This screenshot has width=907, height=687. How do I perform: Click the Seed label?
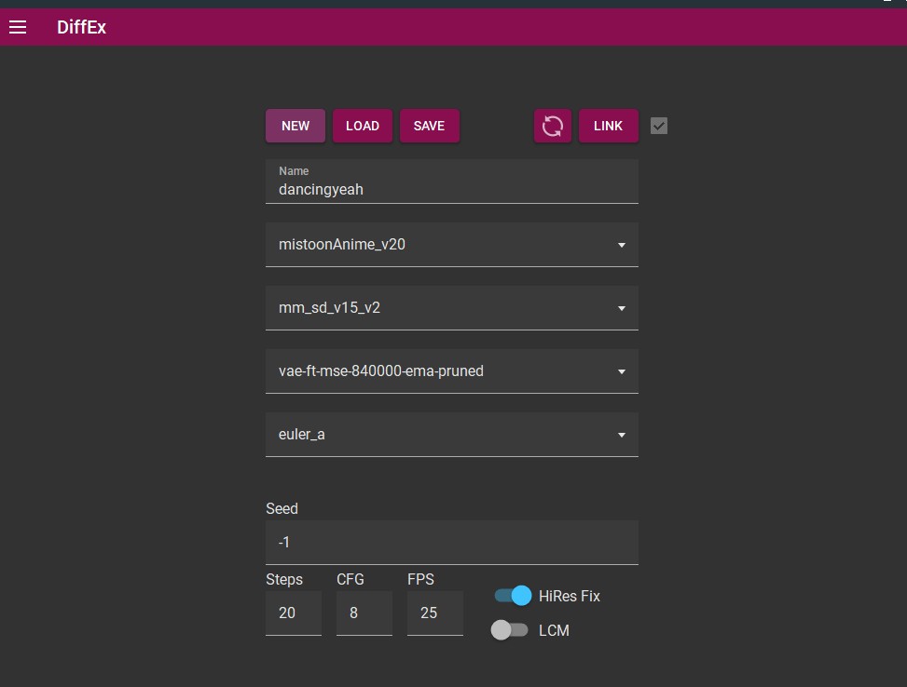pos(282,508)
